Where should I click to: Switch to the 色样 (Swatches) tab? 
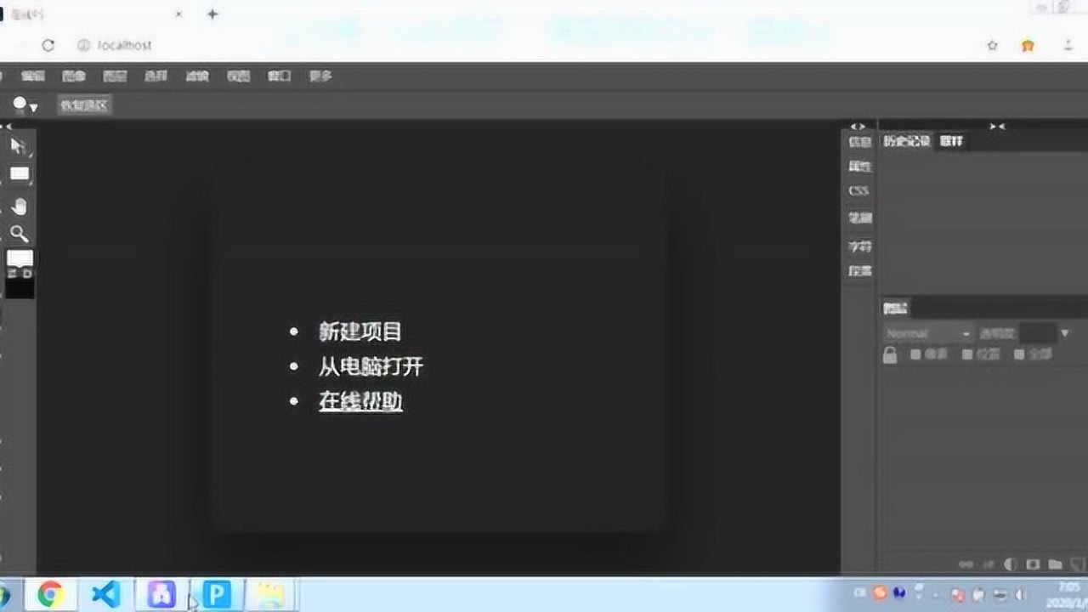[951, 141]
